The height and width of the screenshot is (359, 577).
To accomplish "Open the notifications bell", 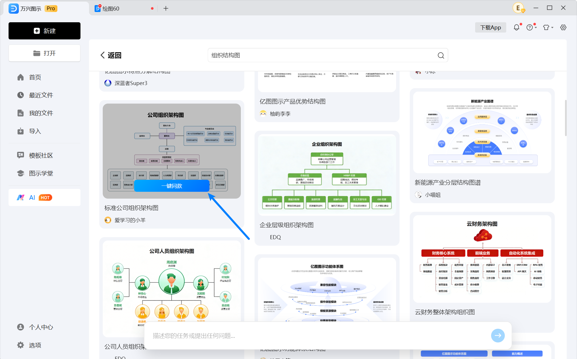I will (x=517, y=27).
